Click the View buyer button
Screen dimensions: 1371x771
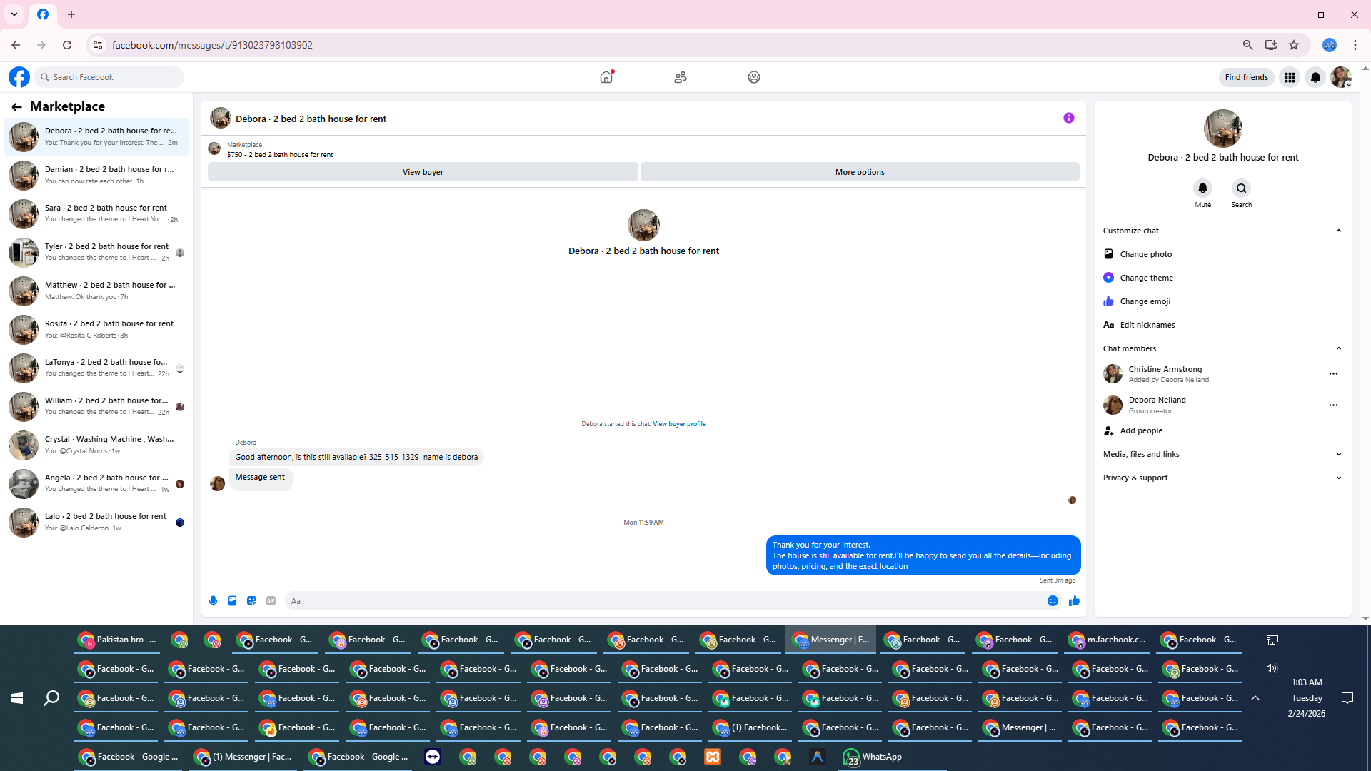coord(423,172)
